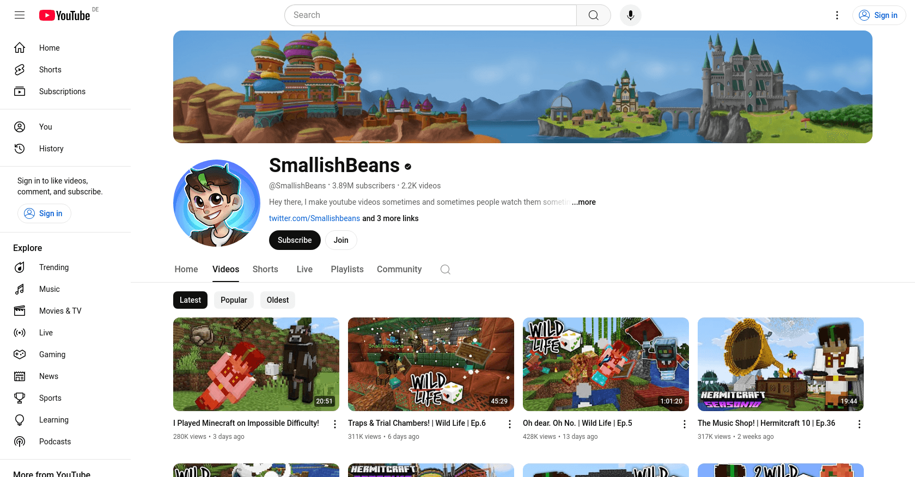Screen dimensions: 915x477
Task: Switch to the Playlists tab
Action: click(x=347, y=270)
